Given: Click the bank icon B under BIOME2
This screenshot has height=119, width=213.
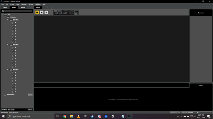Looking at the screenshot, I should click(13, 50).
